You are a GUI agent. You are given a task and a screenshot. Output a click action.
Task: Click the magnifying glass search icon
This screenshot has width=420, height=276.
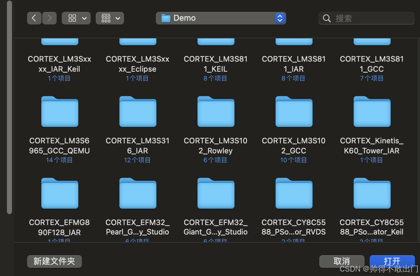click(x=327, y=19)
